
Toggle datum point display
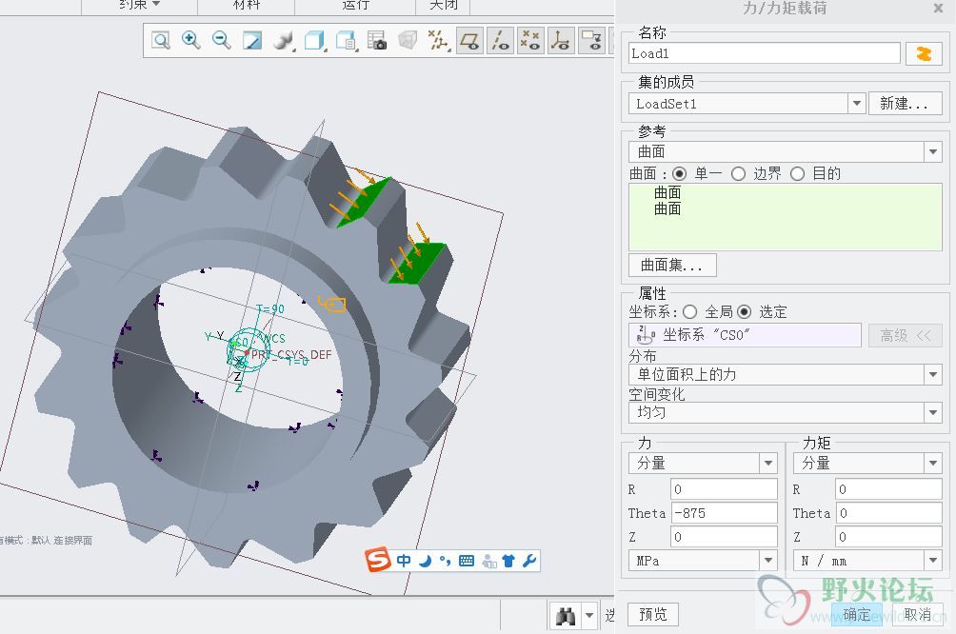point(530,41)
